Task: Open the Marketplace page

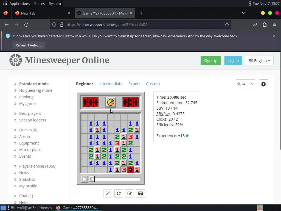Action: (x=30, y=150)
